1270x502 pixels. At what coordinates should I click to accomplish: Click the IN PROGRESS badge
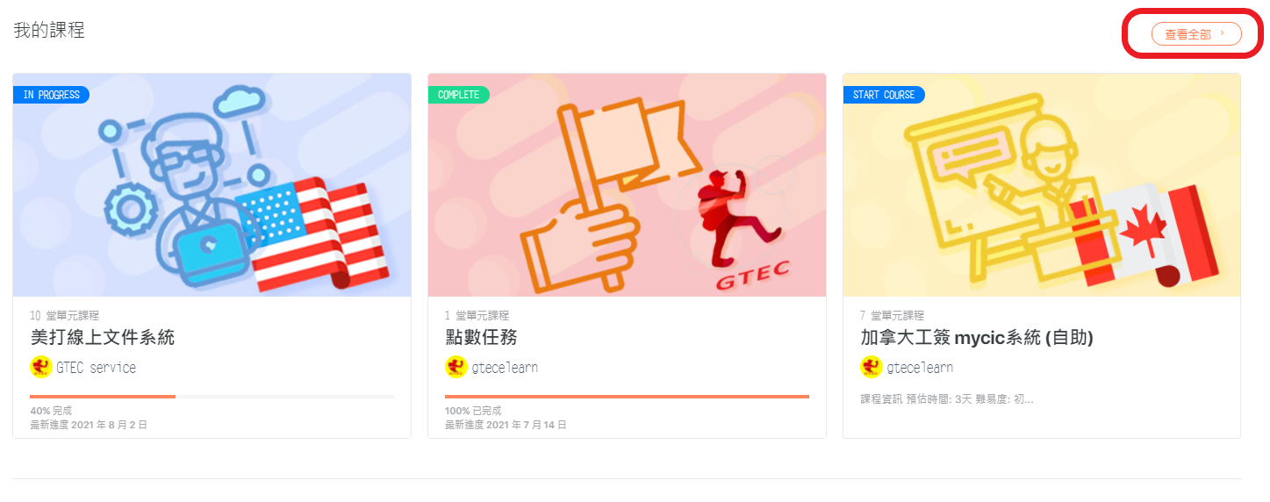51,95
